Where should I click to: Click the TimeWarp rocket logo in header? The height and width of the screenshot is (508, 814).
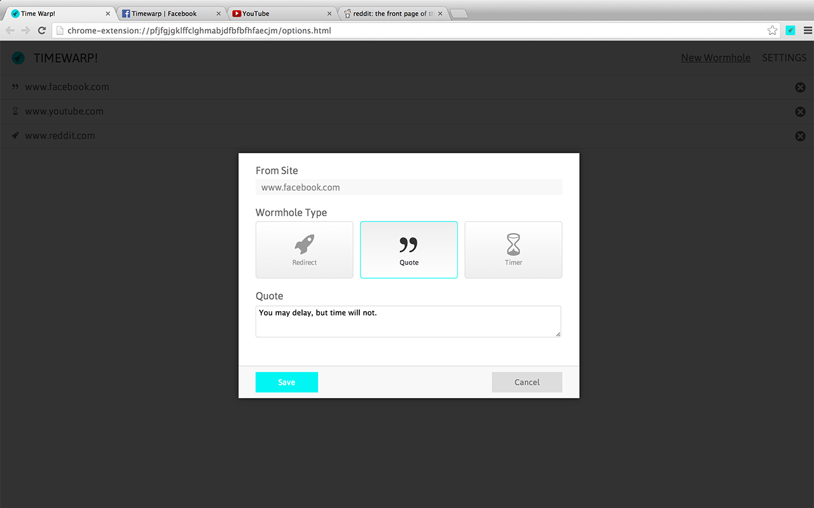tap(18, 58)
